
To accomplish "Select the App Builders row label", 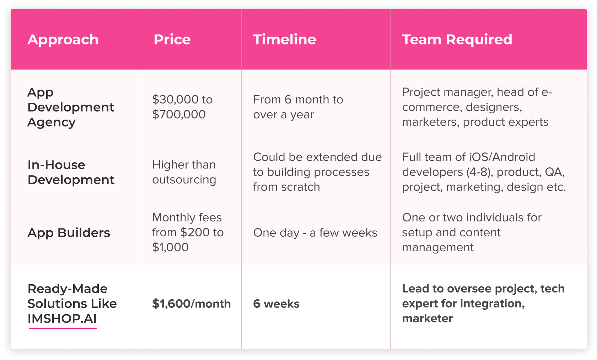I will click(x=69, y=233).
